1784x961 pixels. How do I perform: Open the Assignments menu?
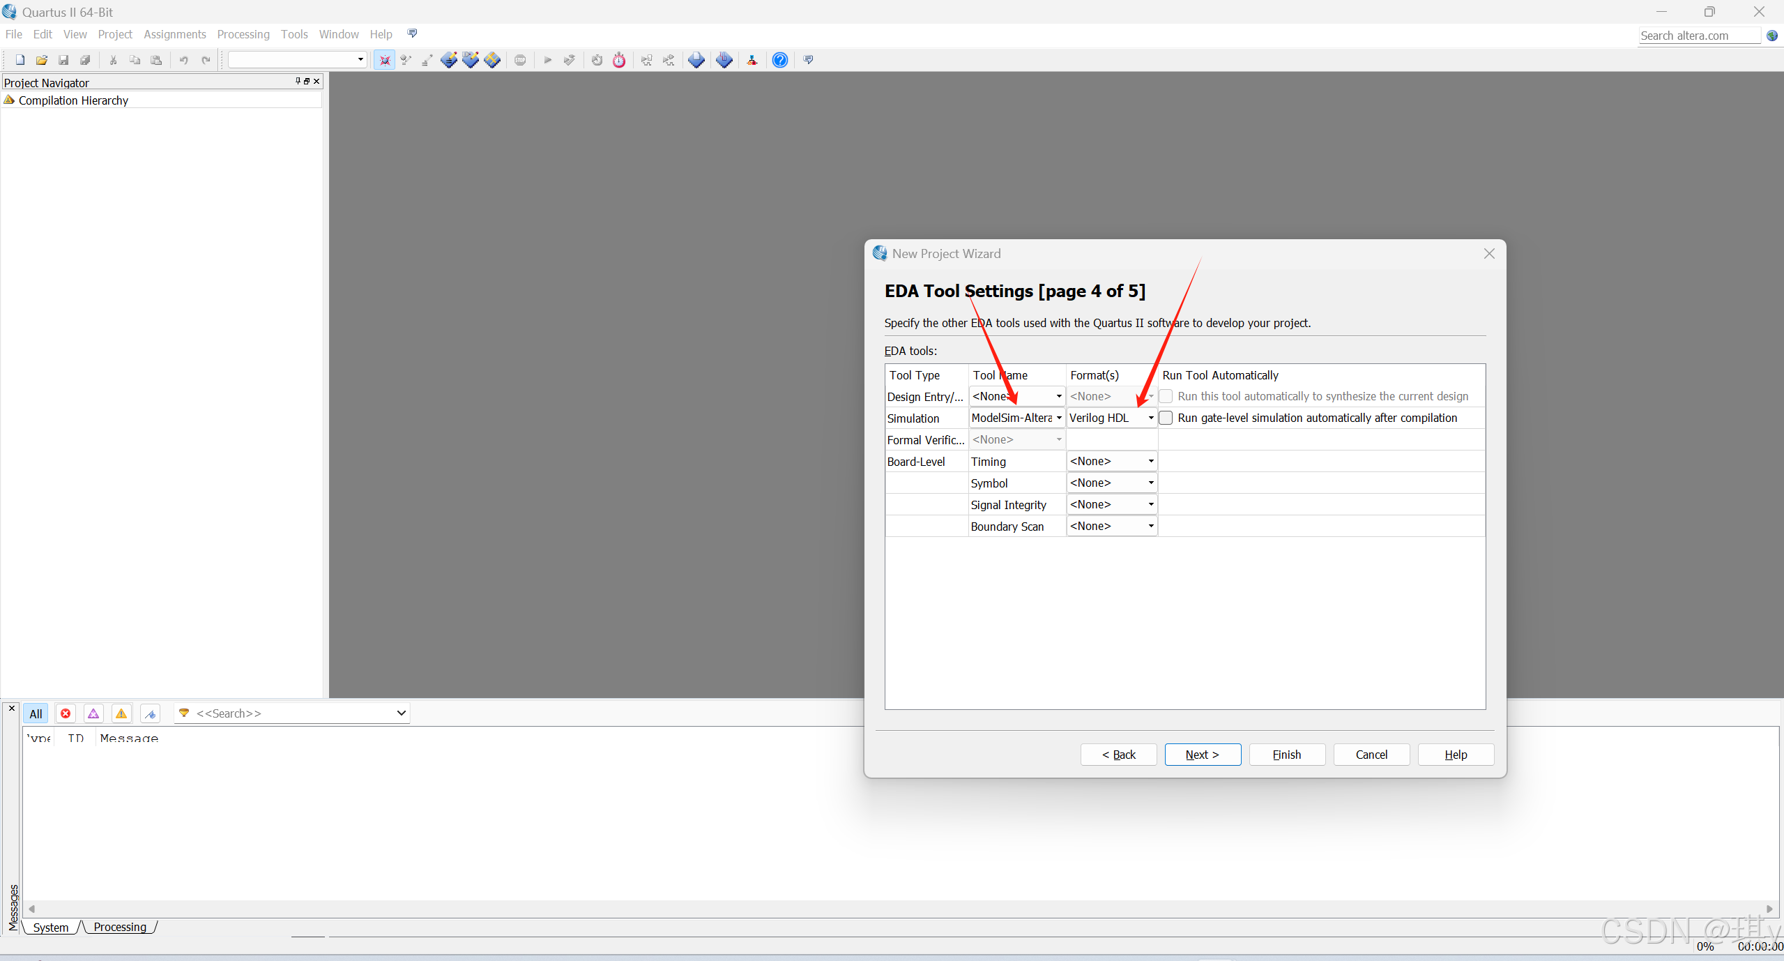pos(174,34)
